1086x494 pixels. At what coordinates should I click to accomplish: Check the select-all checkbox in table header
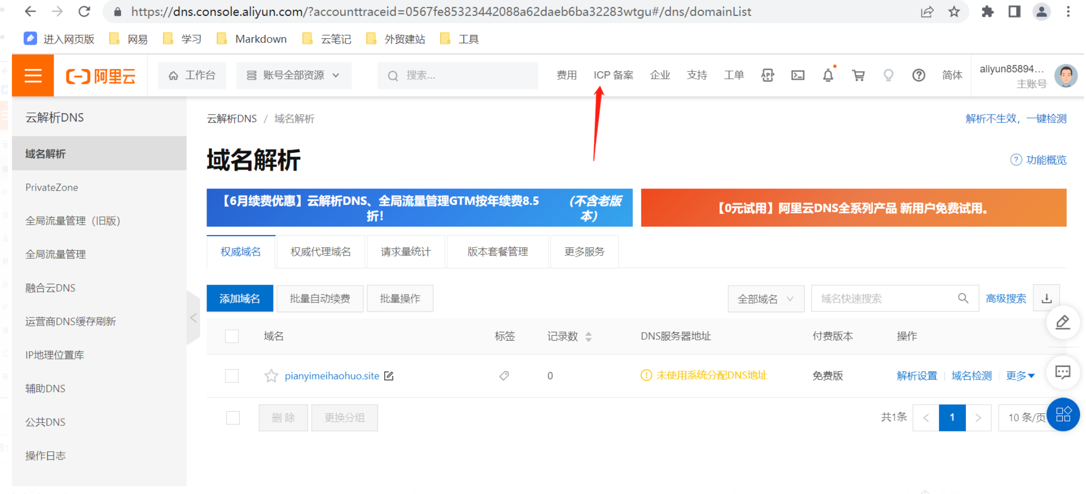tap(232, 336)
